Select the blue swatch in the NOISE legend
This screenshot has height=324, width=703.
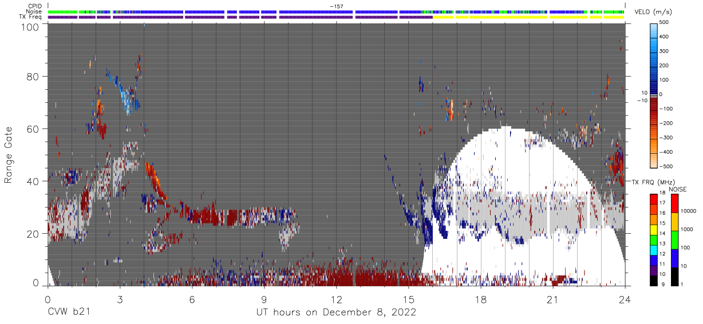[x=674, y=257]
